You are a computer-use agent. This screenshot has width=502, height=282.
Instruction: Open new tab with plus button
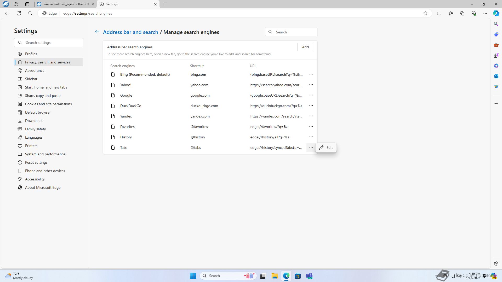[165, 4]
